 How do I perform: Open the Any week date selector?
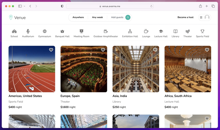click(97, 17)
